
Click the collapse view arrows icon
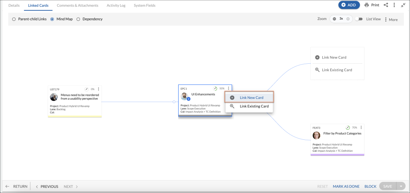[403, 5]
